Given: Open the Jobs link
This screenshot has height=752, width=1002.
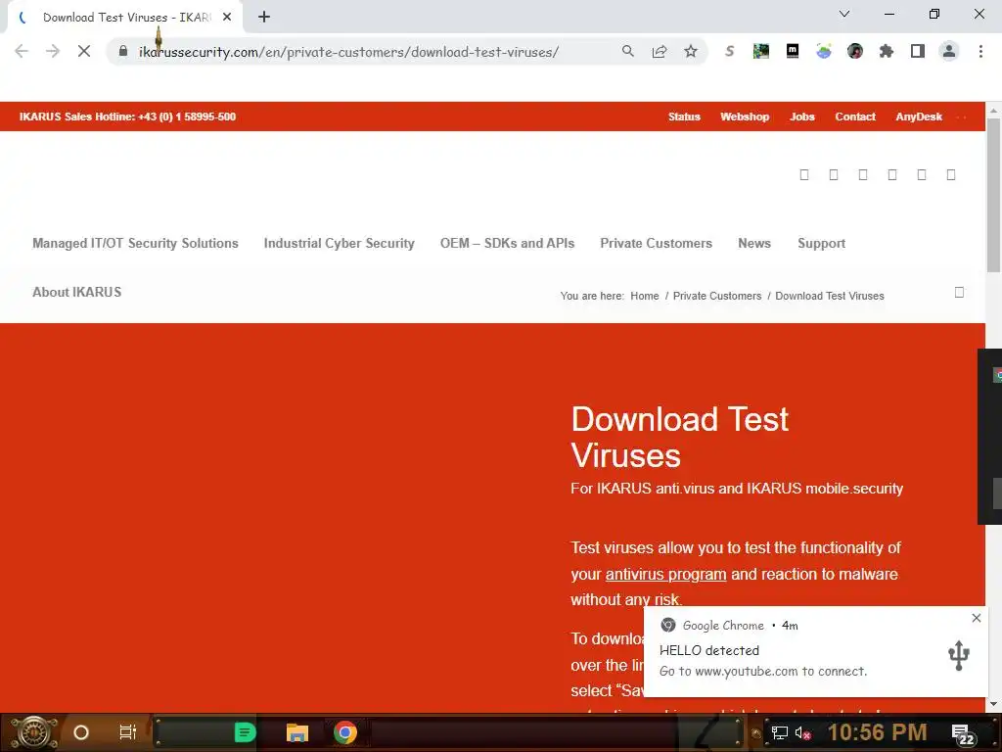Looking at the screenshot, I should 802,117.
